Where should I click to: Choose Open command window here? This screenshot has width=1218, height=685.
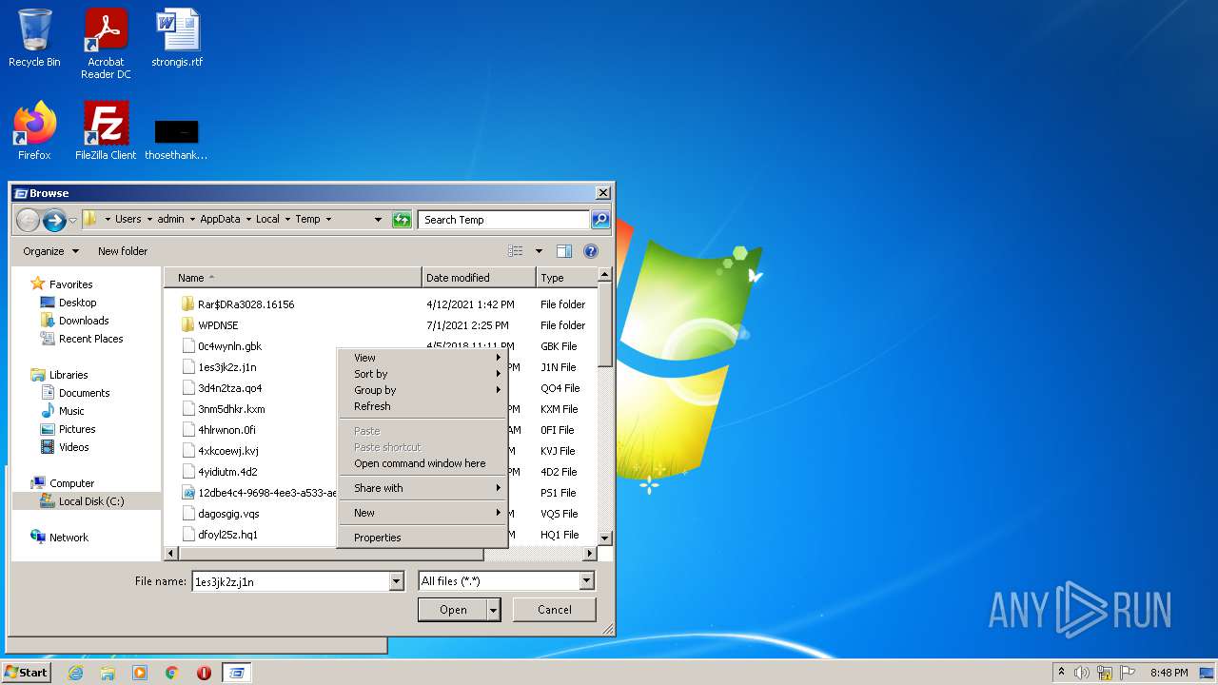click(422, 463)
